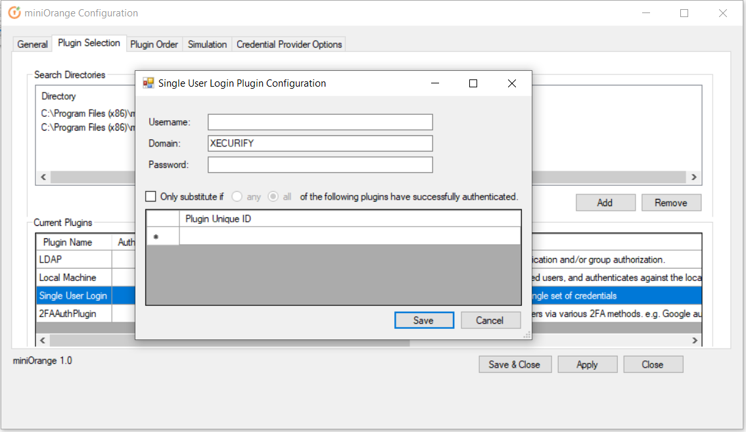Close the miniOrange Configuration window

coord(723,13)
